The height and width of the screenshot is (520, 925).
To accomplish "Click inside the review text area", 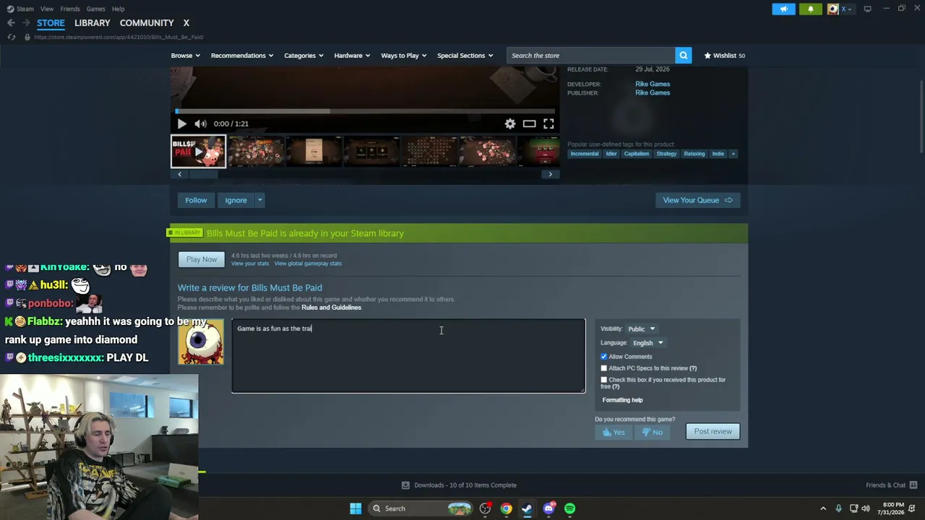I will [408, 356].
